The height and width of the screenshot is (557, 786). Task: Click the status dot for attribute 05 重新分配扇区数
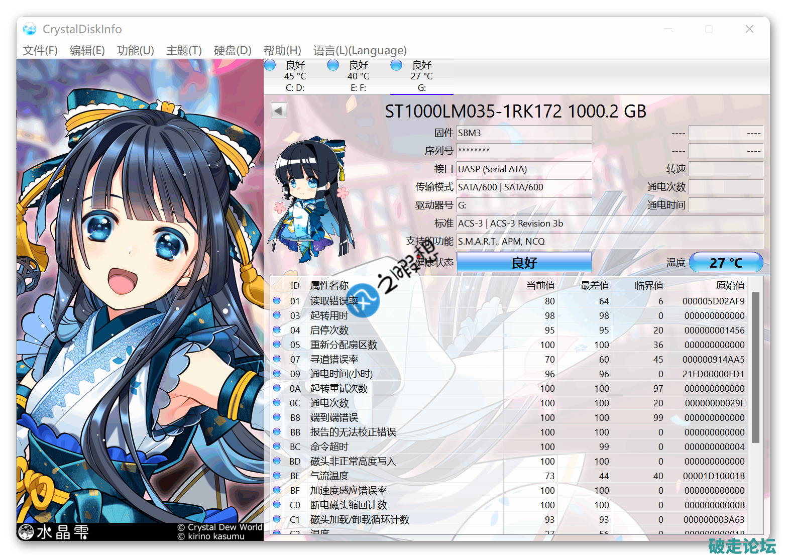tap(277, 345)
